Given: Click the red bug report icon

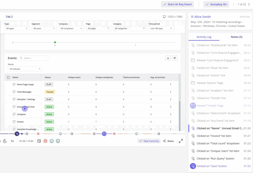Looking at the screenshot, I should point(45,141).
